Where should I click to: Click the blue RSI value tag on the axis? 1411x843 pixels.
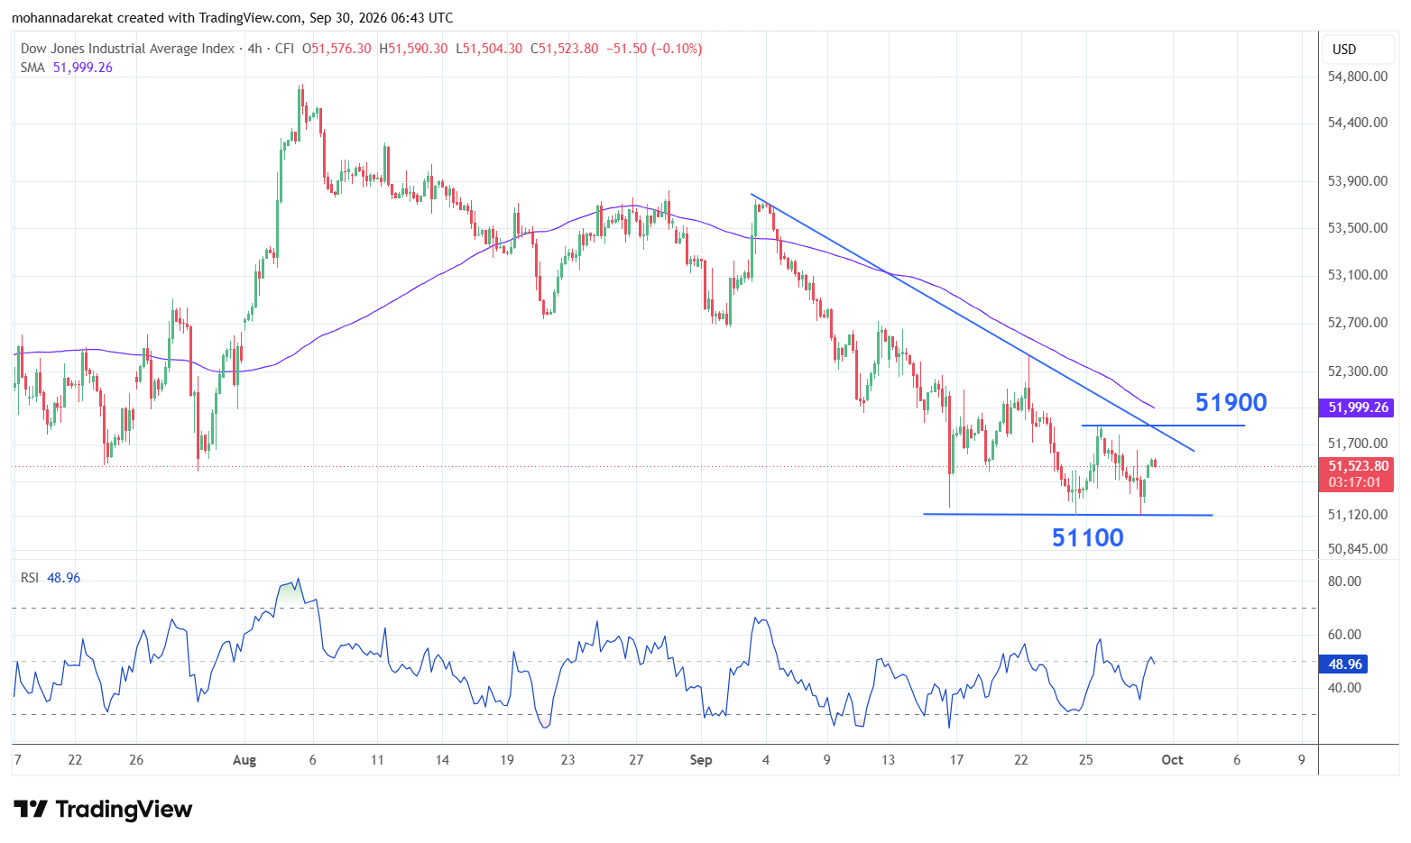tap(1344, 664)
